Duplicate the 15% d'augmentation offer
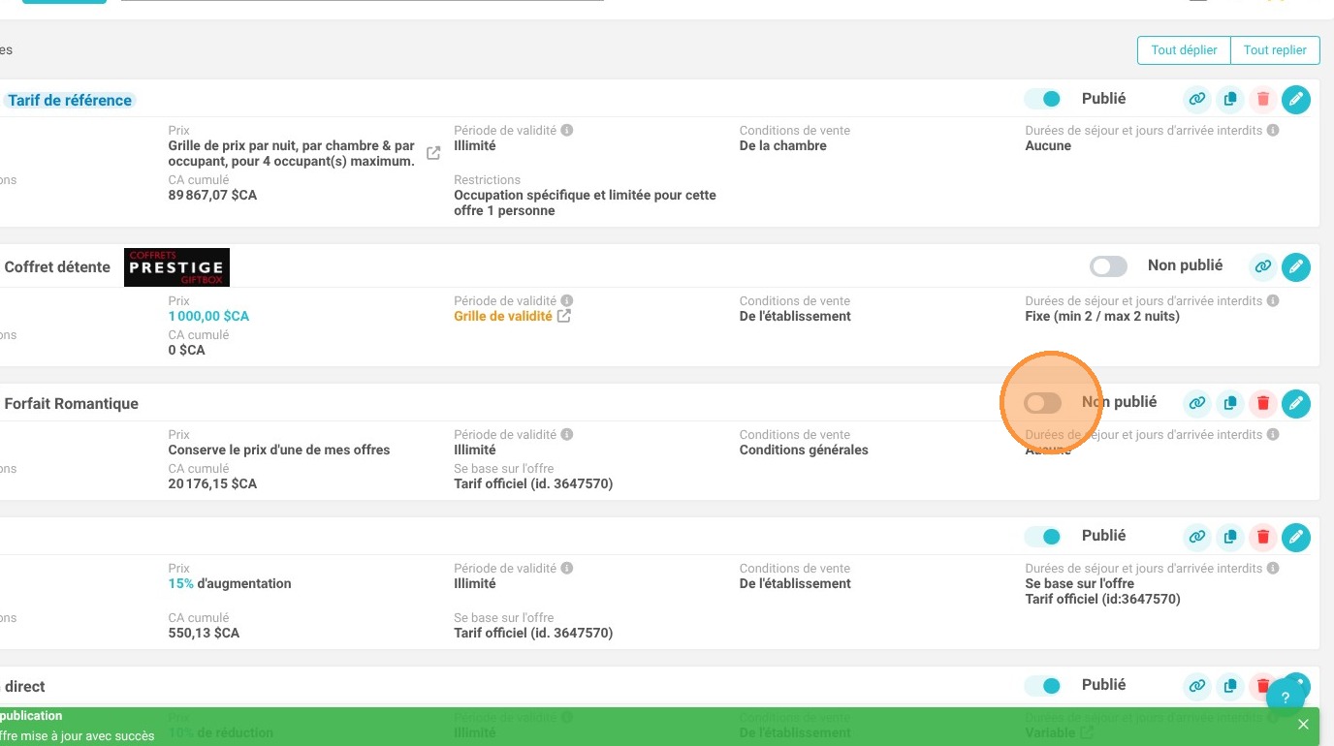This screenshot has height=746, width=1334. [1230, 537]
